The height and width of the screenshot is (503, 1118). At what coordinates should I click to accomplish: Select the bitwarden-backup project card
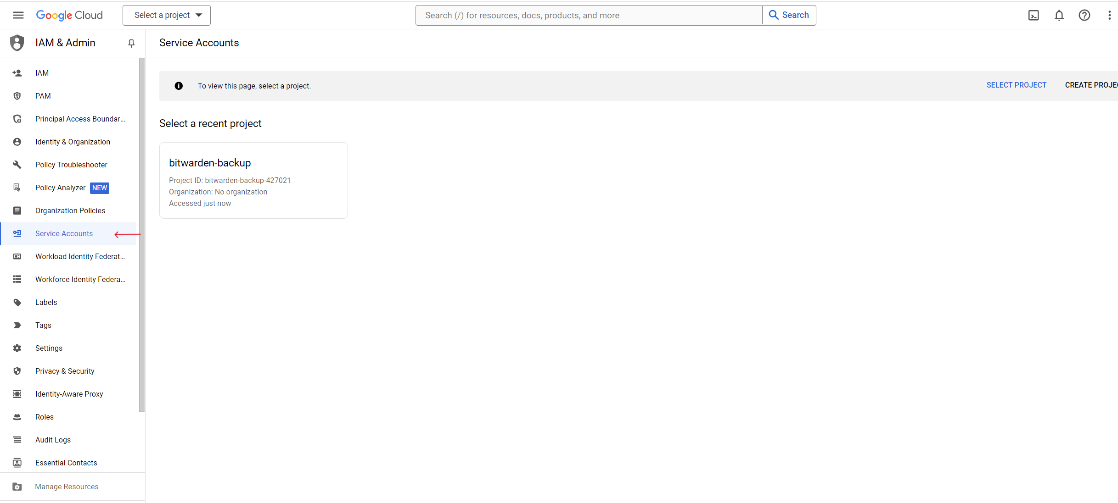click(x=253, y=180)
